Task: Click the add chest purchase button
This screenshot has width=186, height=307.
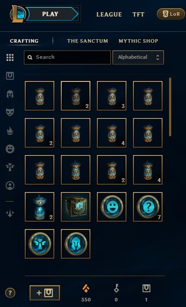Action: pos(45,293)
